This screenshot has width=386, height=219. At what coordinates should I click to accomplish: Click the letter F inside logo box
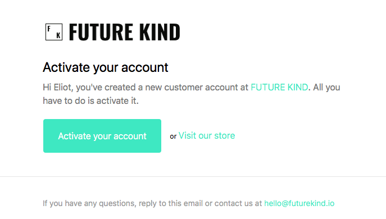coord(49,29)
